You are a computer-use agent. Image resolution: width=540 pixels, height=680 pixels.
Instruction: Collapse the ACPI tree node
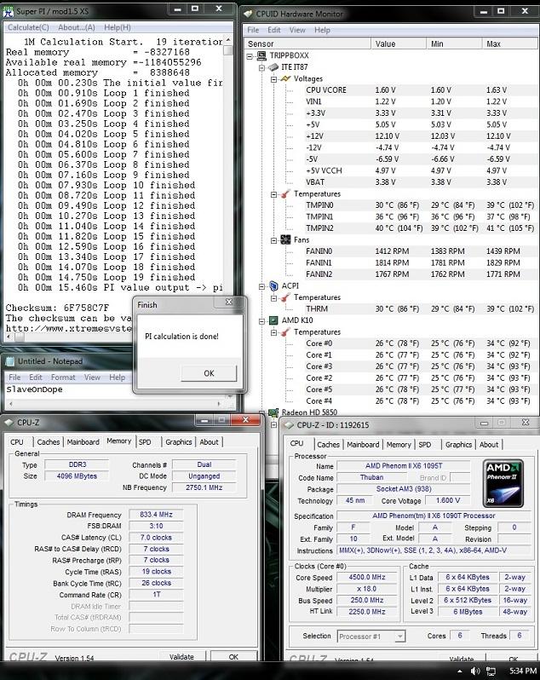261,286
